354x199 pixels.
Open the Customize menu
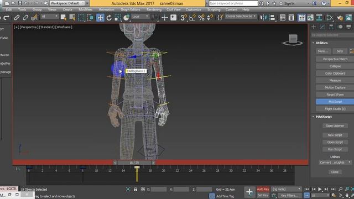[x=193, y=10]
